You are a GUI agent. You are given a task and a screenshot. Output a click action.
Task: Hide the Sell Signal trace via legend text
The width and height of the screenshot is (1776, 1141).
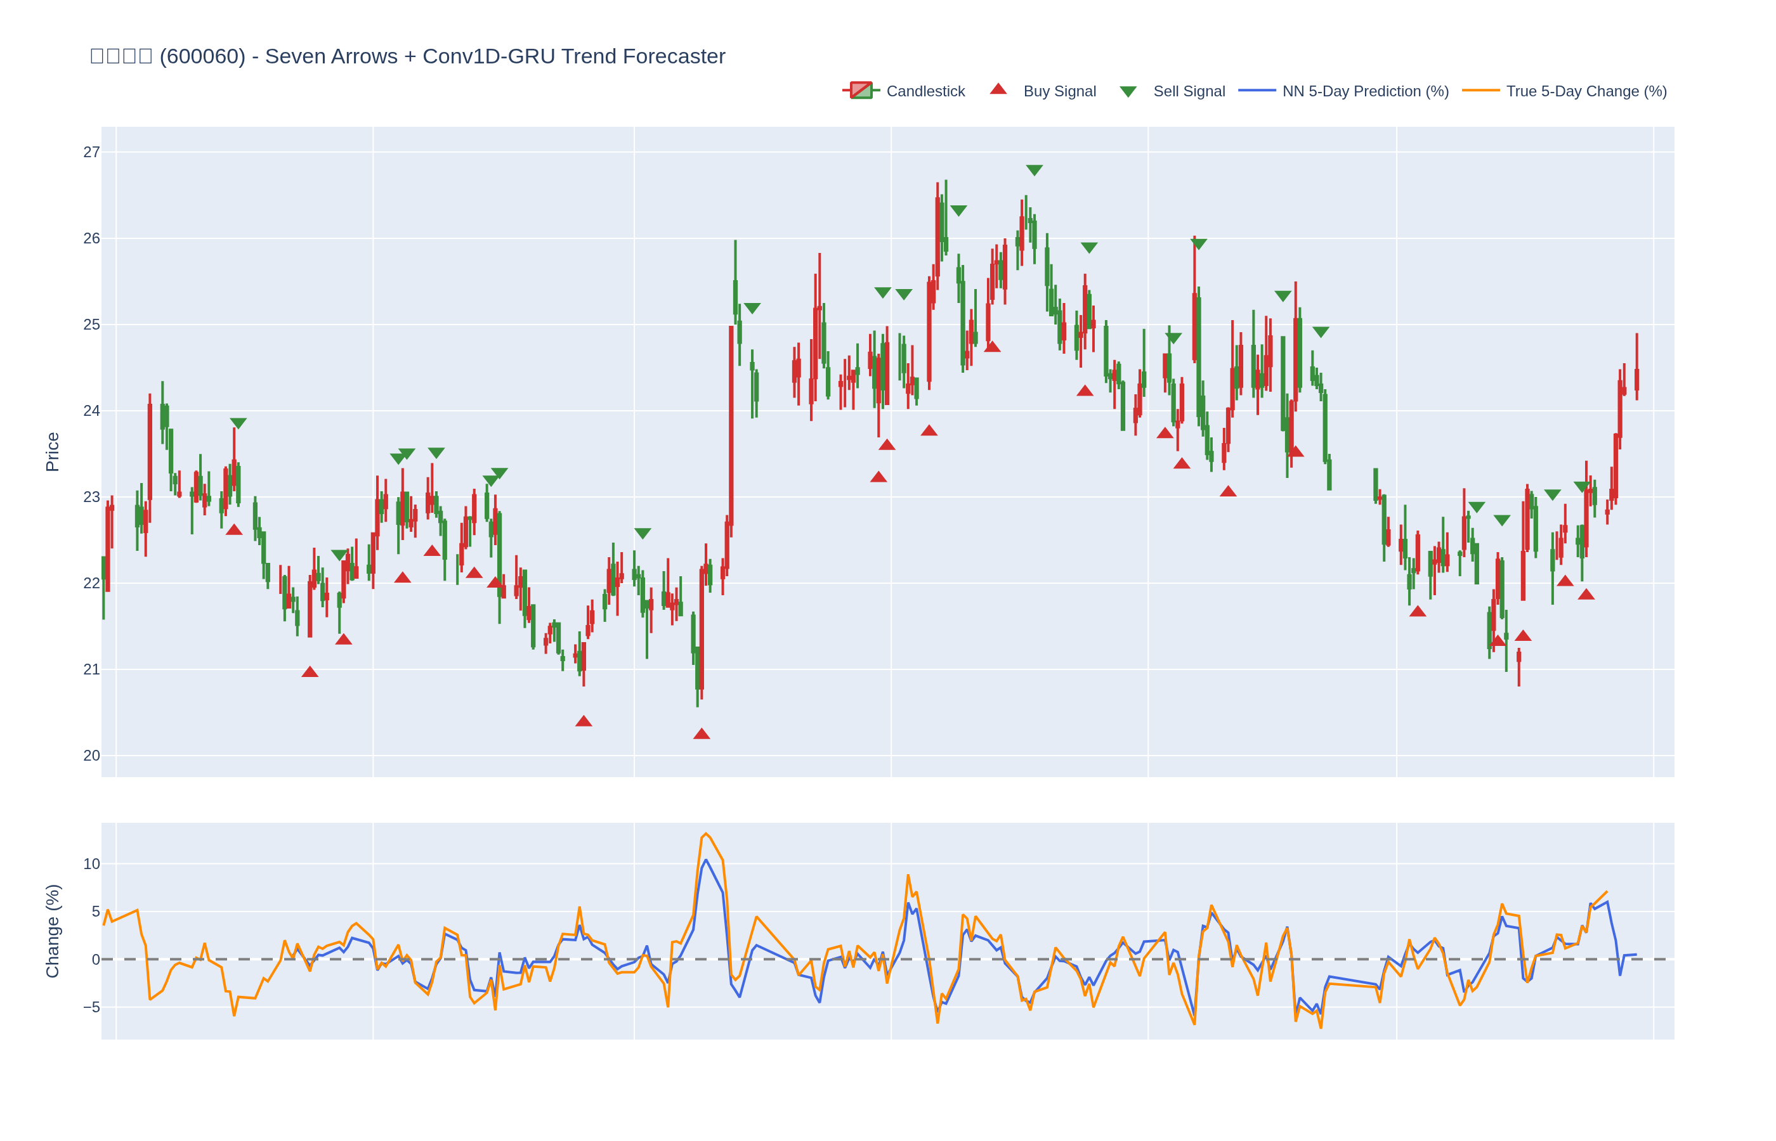(1189, 91)
